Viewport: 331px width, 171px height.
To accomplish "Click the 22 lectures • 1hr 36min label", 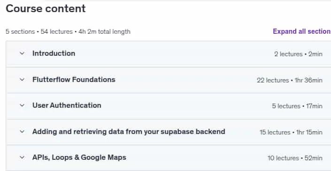I will 290,80.
